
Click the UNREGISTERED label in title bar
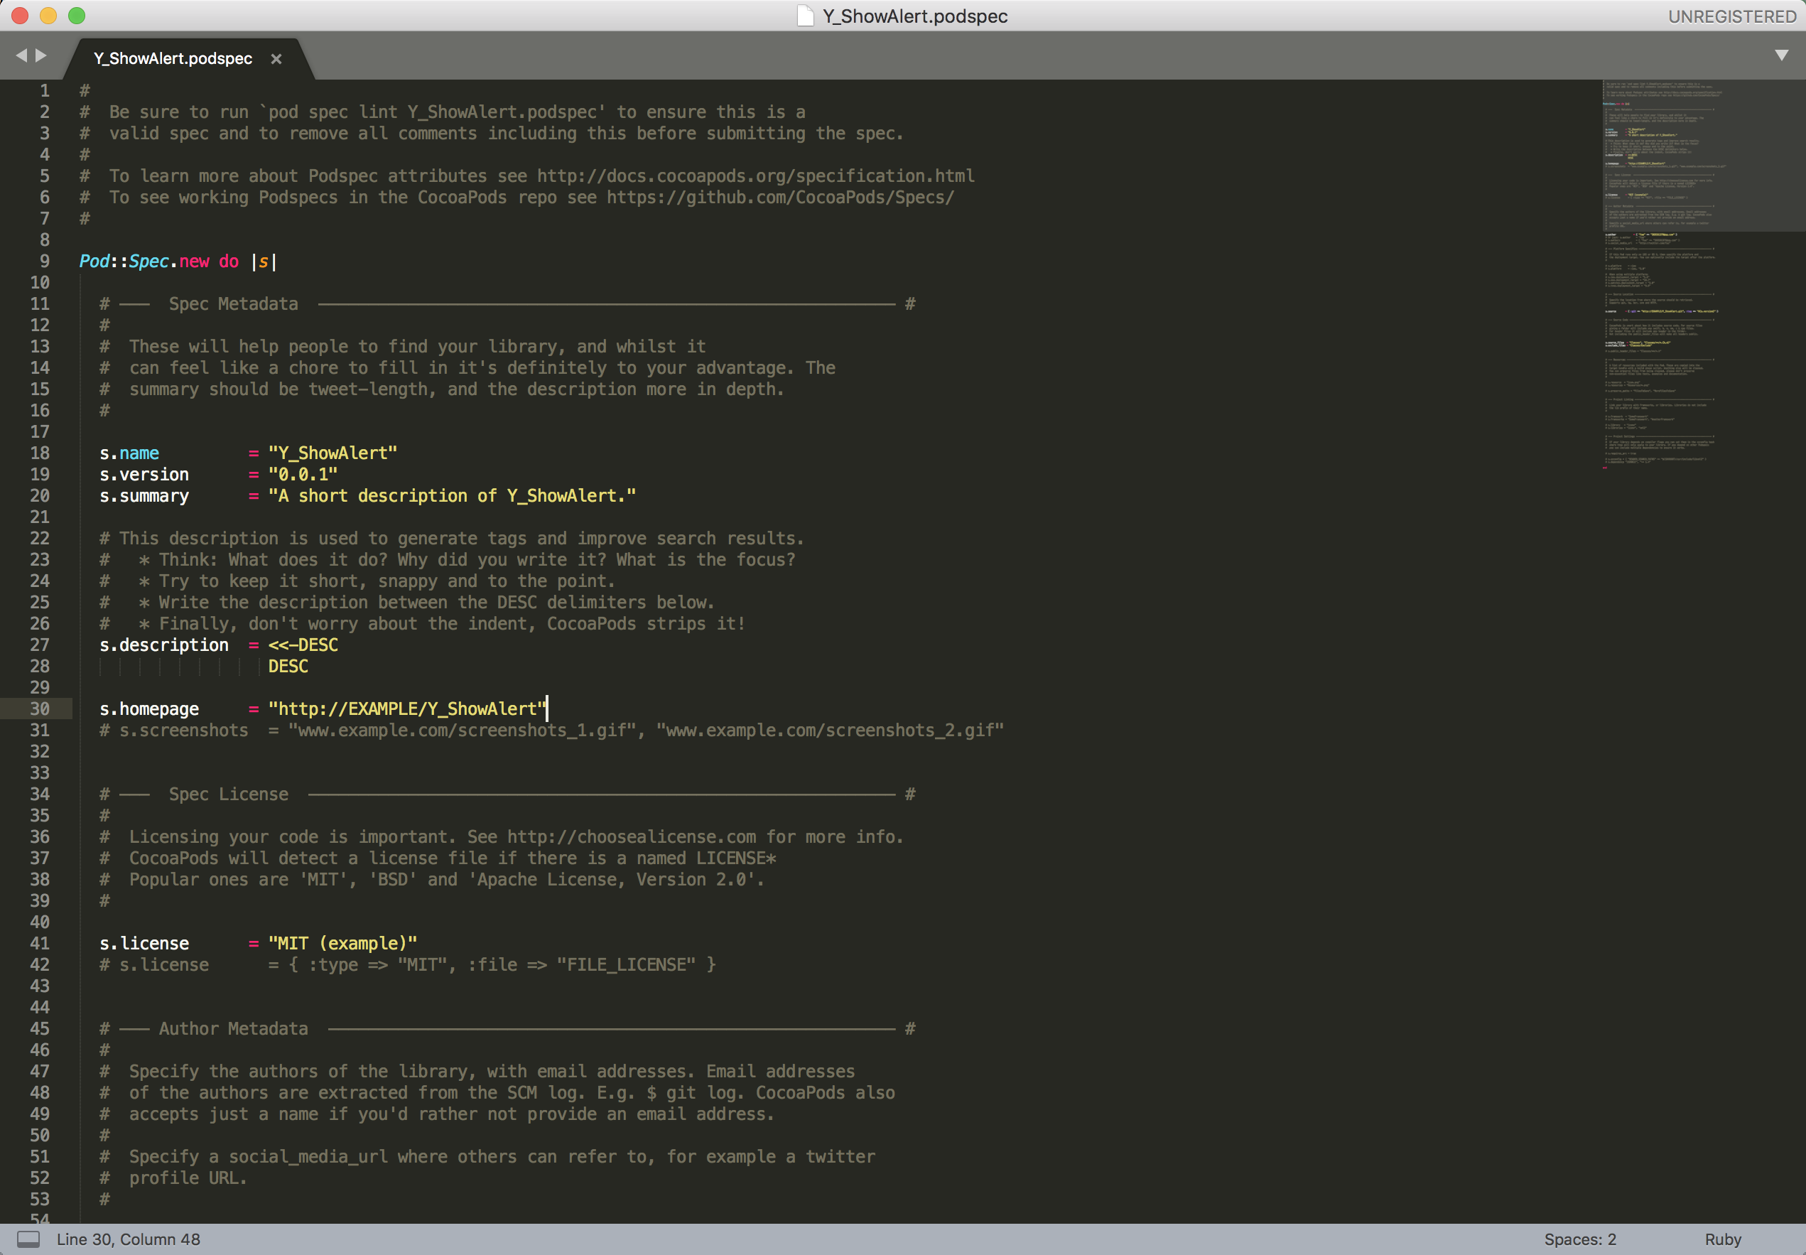tap(1731, 16)
